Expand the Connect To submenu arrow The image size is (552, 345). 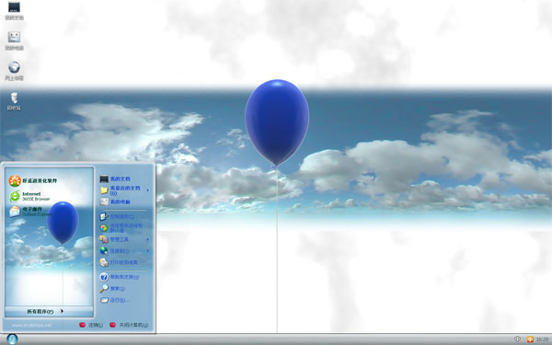coord(148,251)
